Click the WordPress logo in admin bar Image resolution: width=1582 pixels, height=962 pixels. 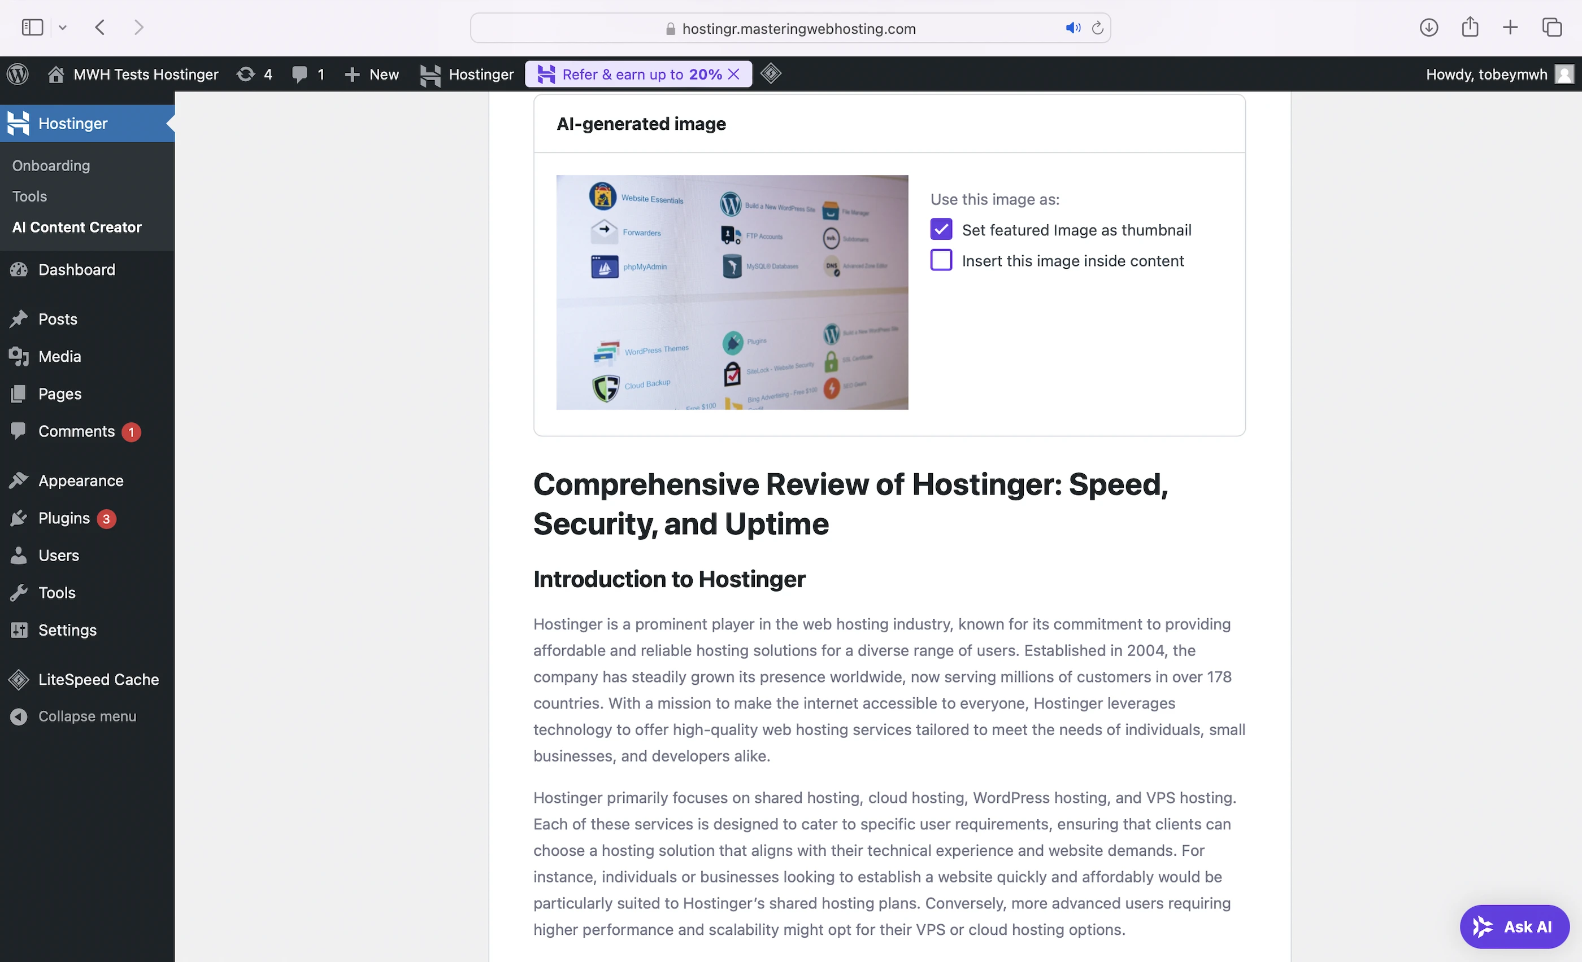(x=18, y=75)
